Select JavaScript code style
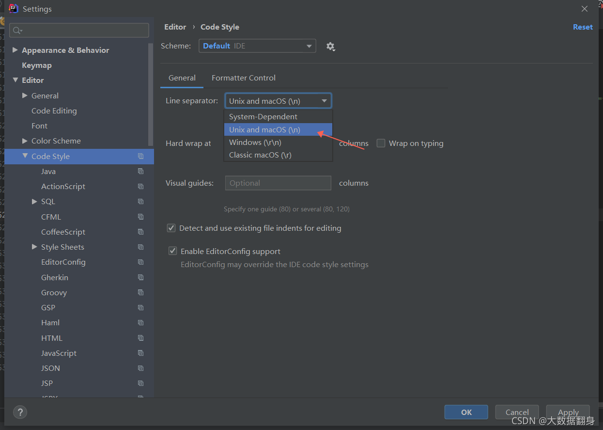The image size is (603, 430). point(59,353)
